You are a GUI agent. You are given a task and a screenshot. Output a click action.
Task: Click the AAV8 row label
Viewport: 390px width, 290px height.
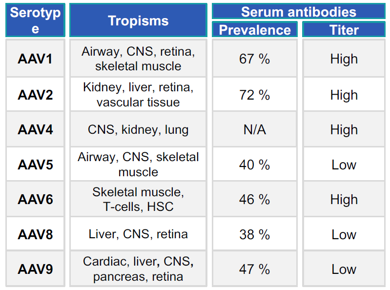pos(35,234)
